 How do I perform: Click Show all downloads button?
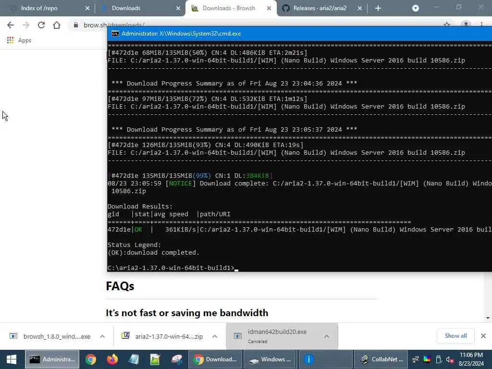(x=455, y=336)
